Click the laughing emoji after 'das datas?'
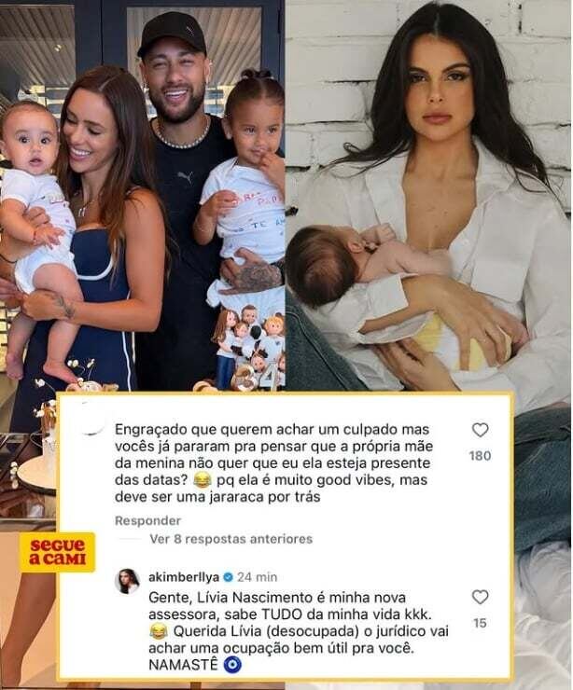 tap(202, 480)
